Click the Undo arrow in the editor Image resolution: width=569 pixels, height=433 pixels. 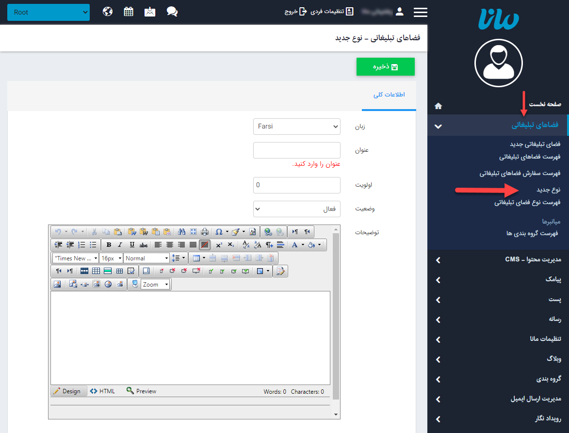coord(58,232)
